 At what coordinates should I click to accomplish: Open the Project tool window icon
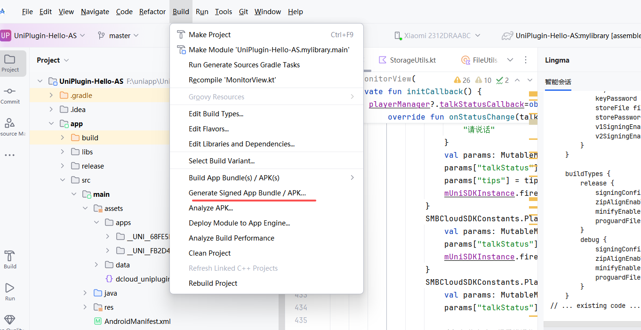coord(10,63)
